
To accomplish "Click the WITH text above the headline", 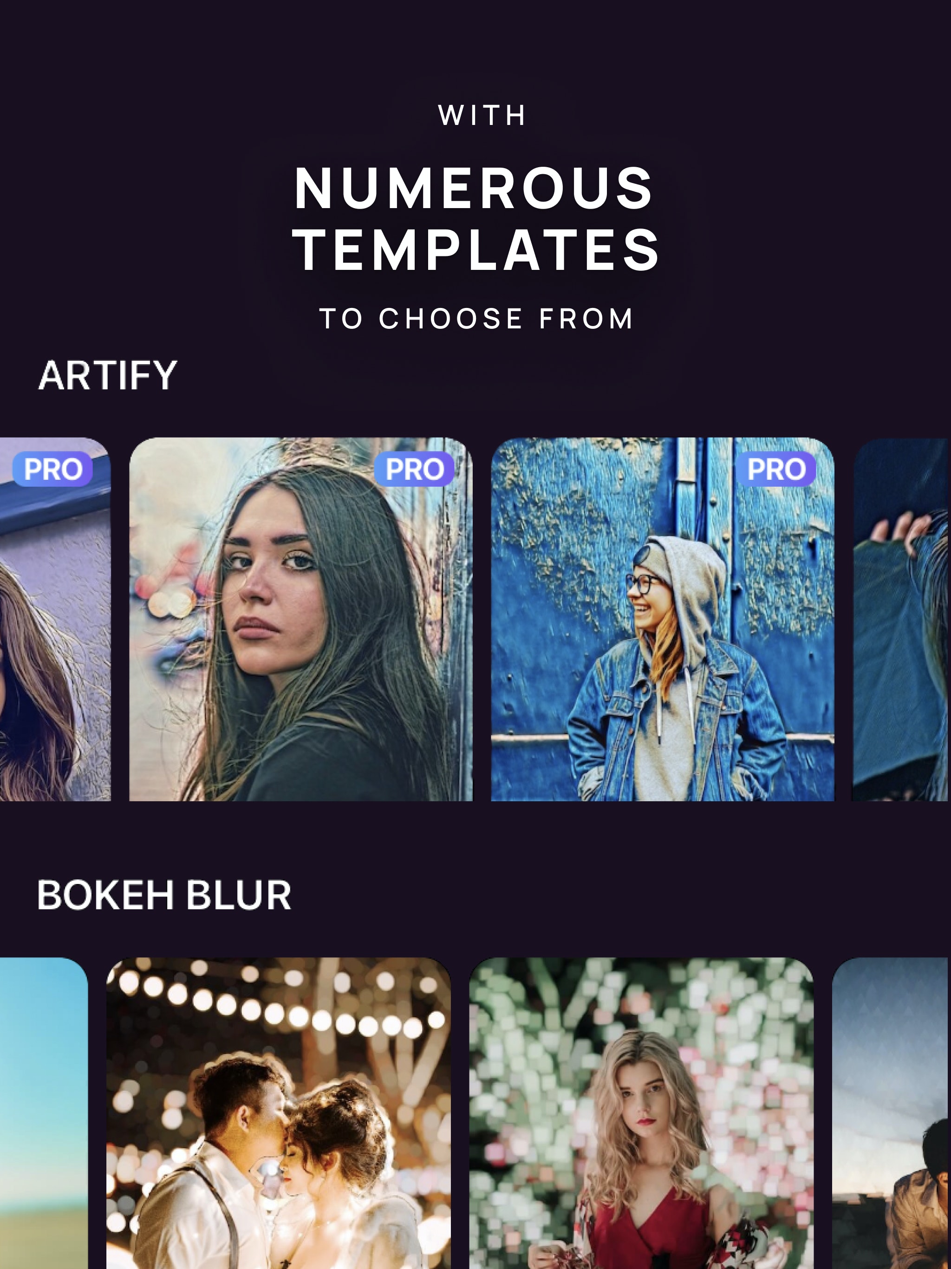I will [x=481, y=115].
